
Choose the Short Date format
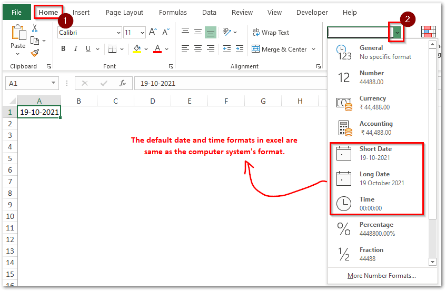coord(378,153)
